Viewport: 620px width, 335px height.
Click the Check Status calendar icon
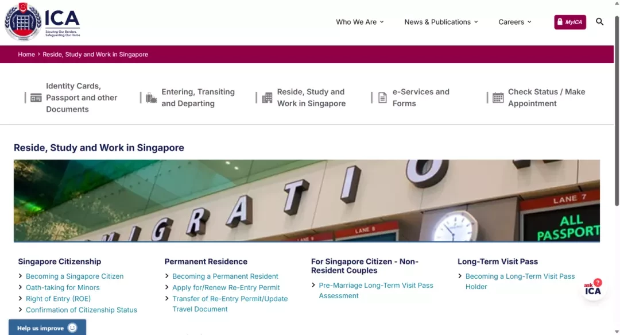pyautogui.click(x=498, y=98)
